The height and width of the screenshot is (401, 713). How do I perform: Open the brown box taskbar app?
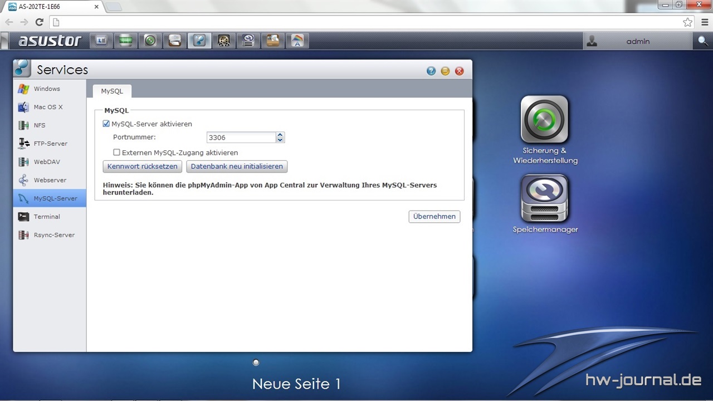pos(273,41)
